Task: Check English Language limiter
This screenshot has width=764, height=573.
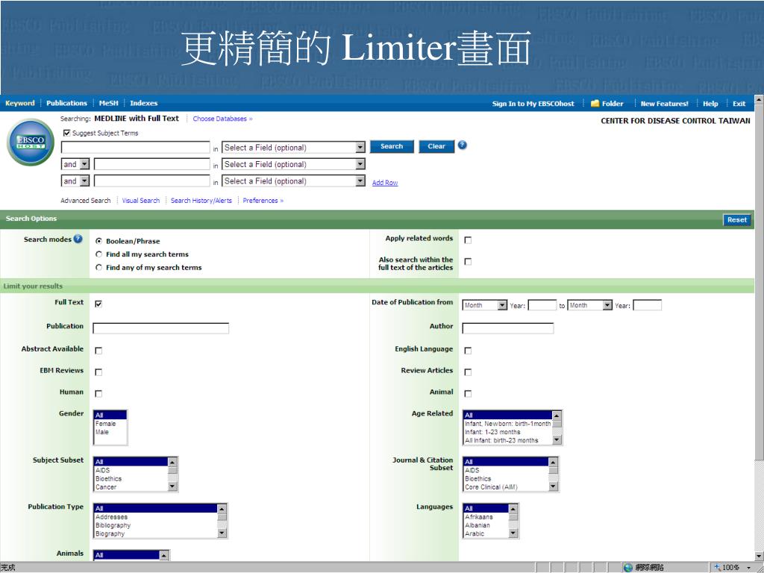Action: (468, 351)
